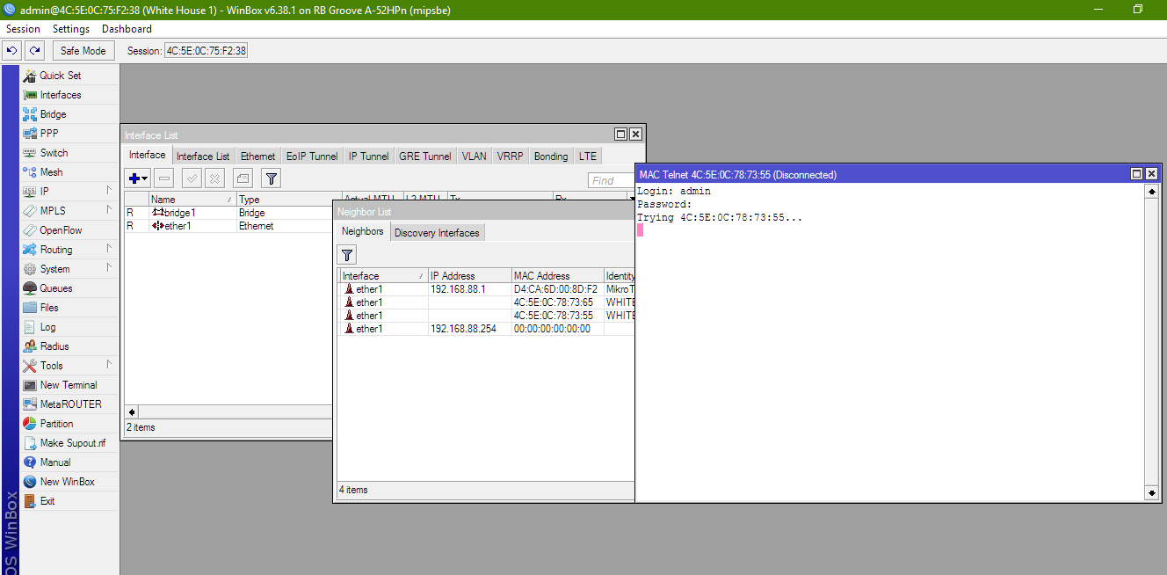This screenshot has width=1167, height=575.
Task: Click the Redo arrow in toolbar
Action: coord(34,51)
